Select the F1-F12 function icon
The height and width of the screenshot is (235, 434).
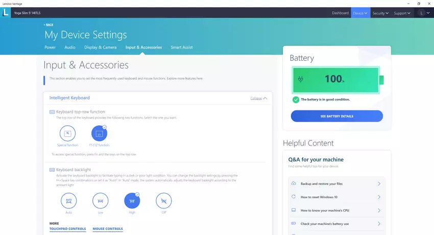(99, 133)
